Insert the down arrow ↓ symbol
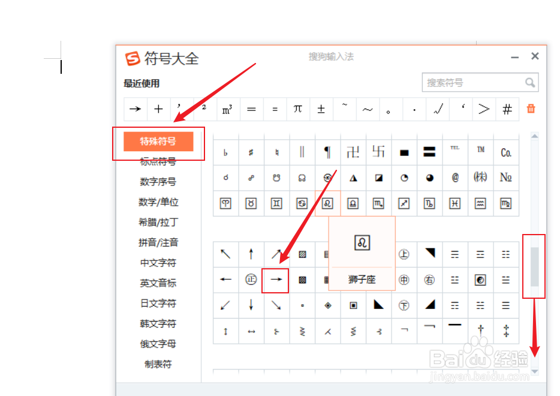 coord(251,305)
